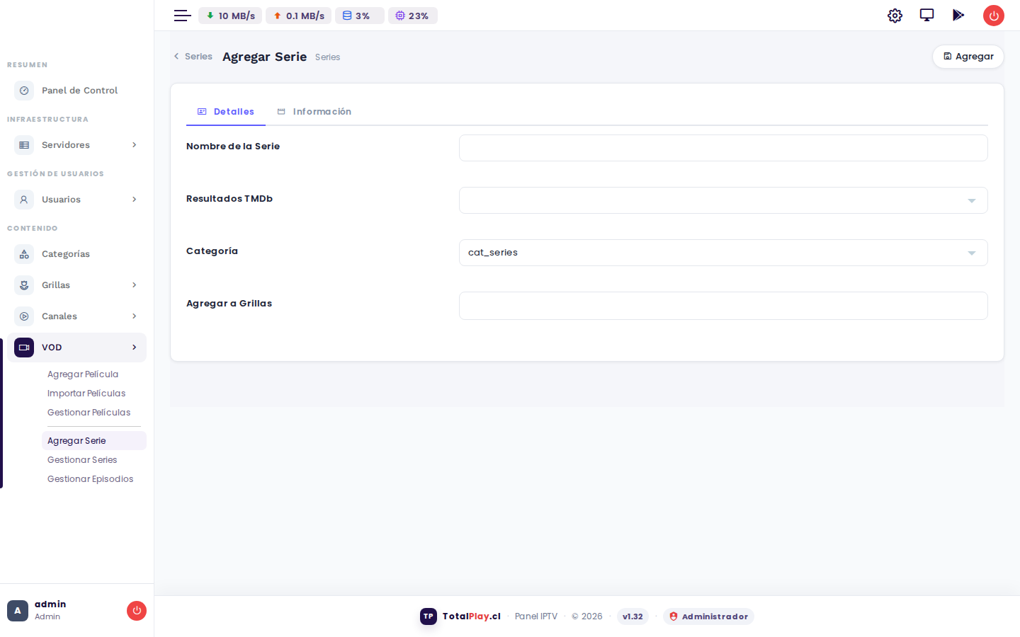The height and width of the screenshot is (637, 1020).
Task: Click the Agregar a Grillas input field
Action: [x=723, y=306]
